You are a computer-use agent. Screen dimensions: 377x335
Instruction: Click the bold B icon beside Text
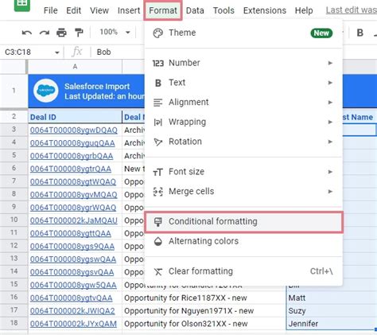pos(158,83)
